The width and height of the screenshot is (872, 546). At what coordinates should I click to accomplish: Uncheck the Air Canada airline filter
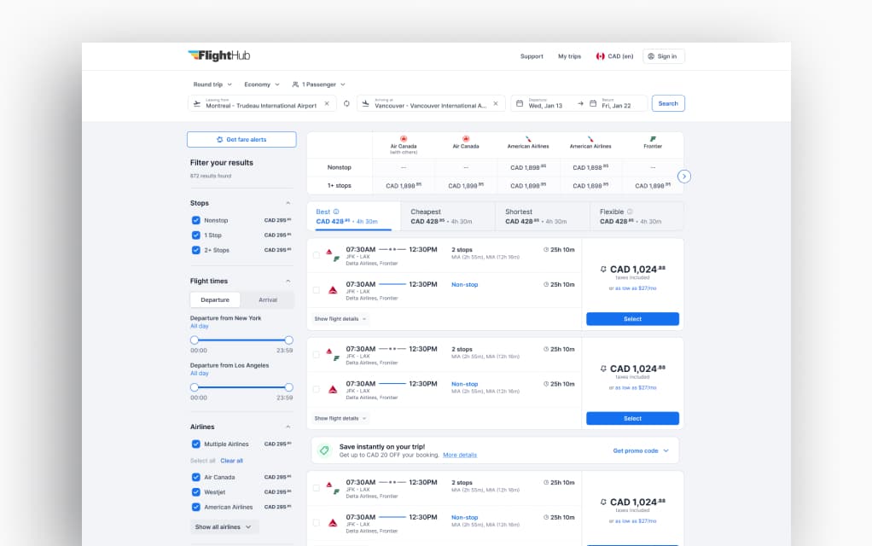pyautogui.click(x=195, y=477)
